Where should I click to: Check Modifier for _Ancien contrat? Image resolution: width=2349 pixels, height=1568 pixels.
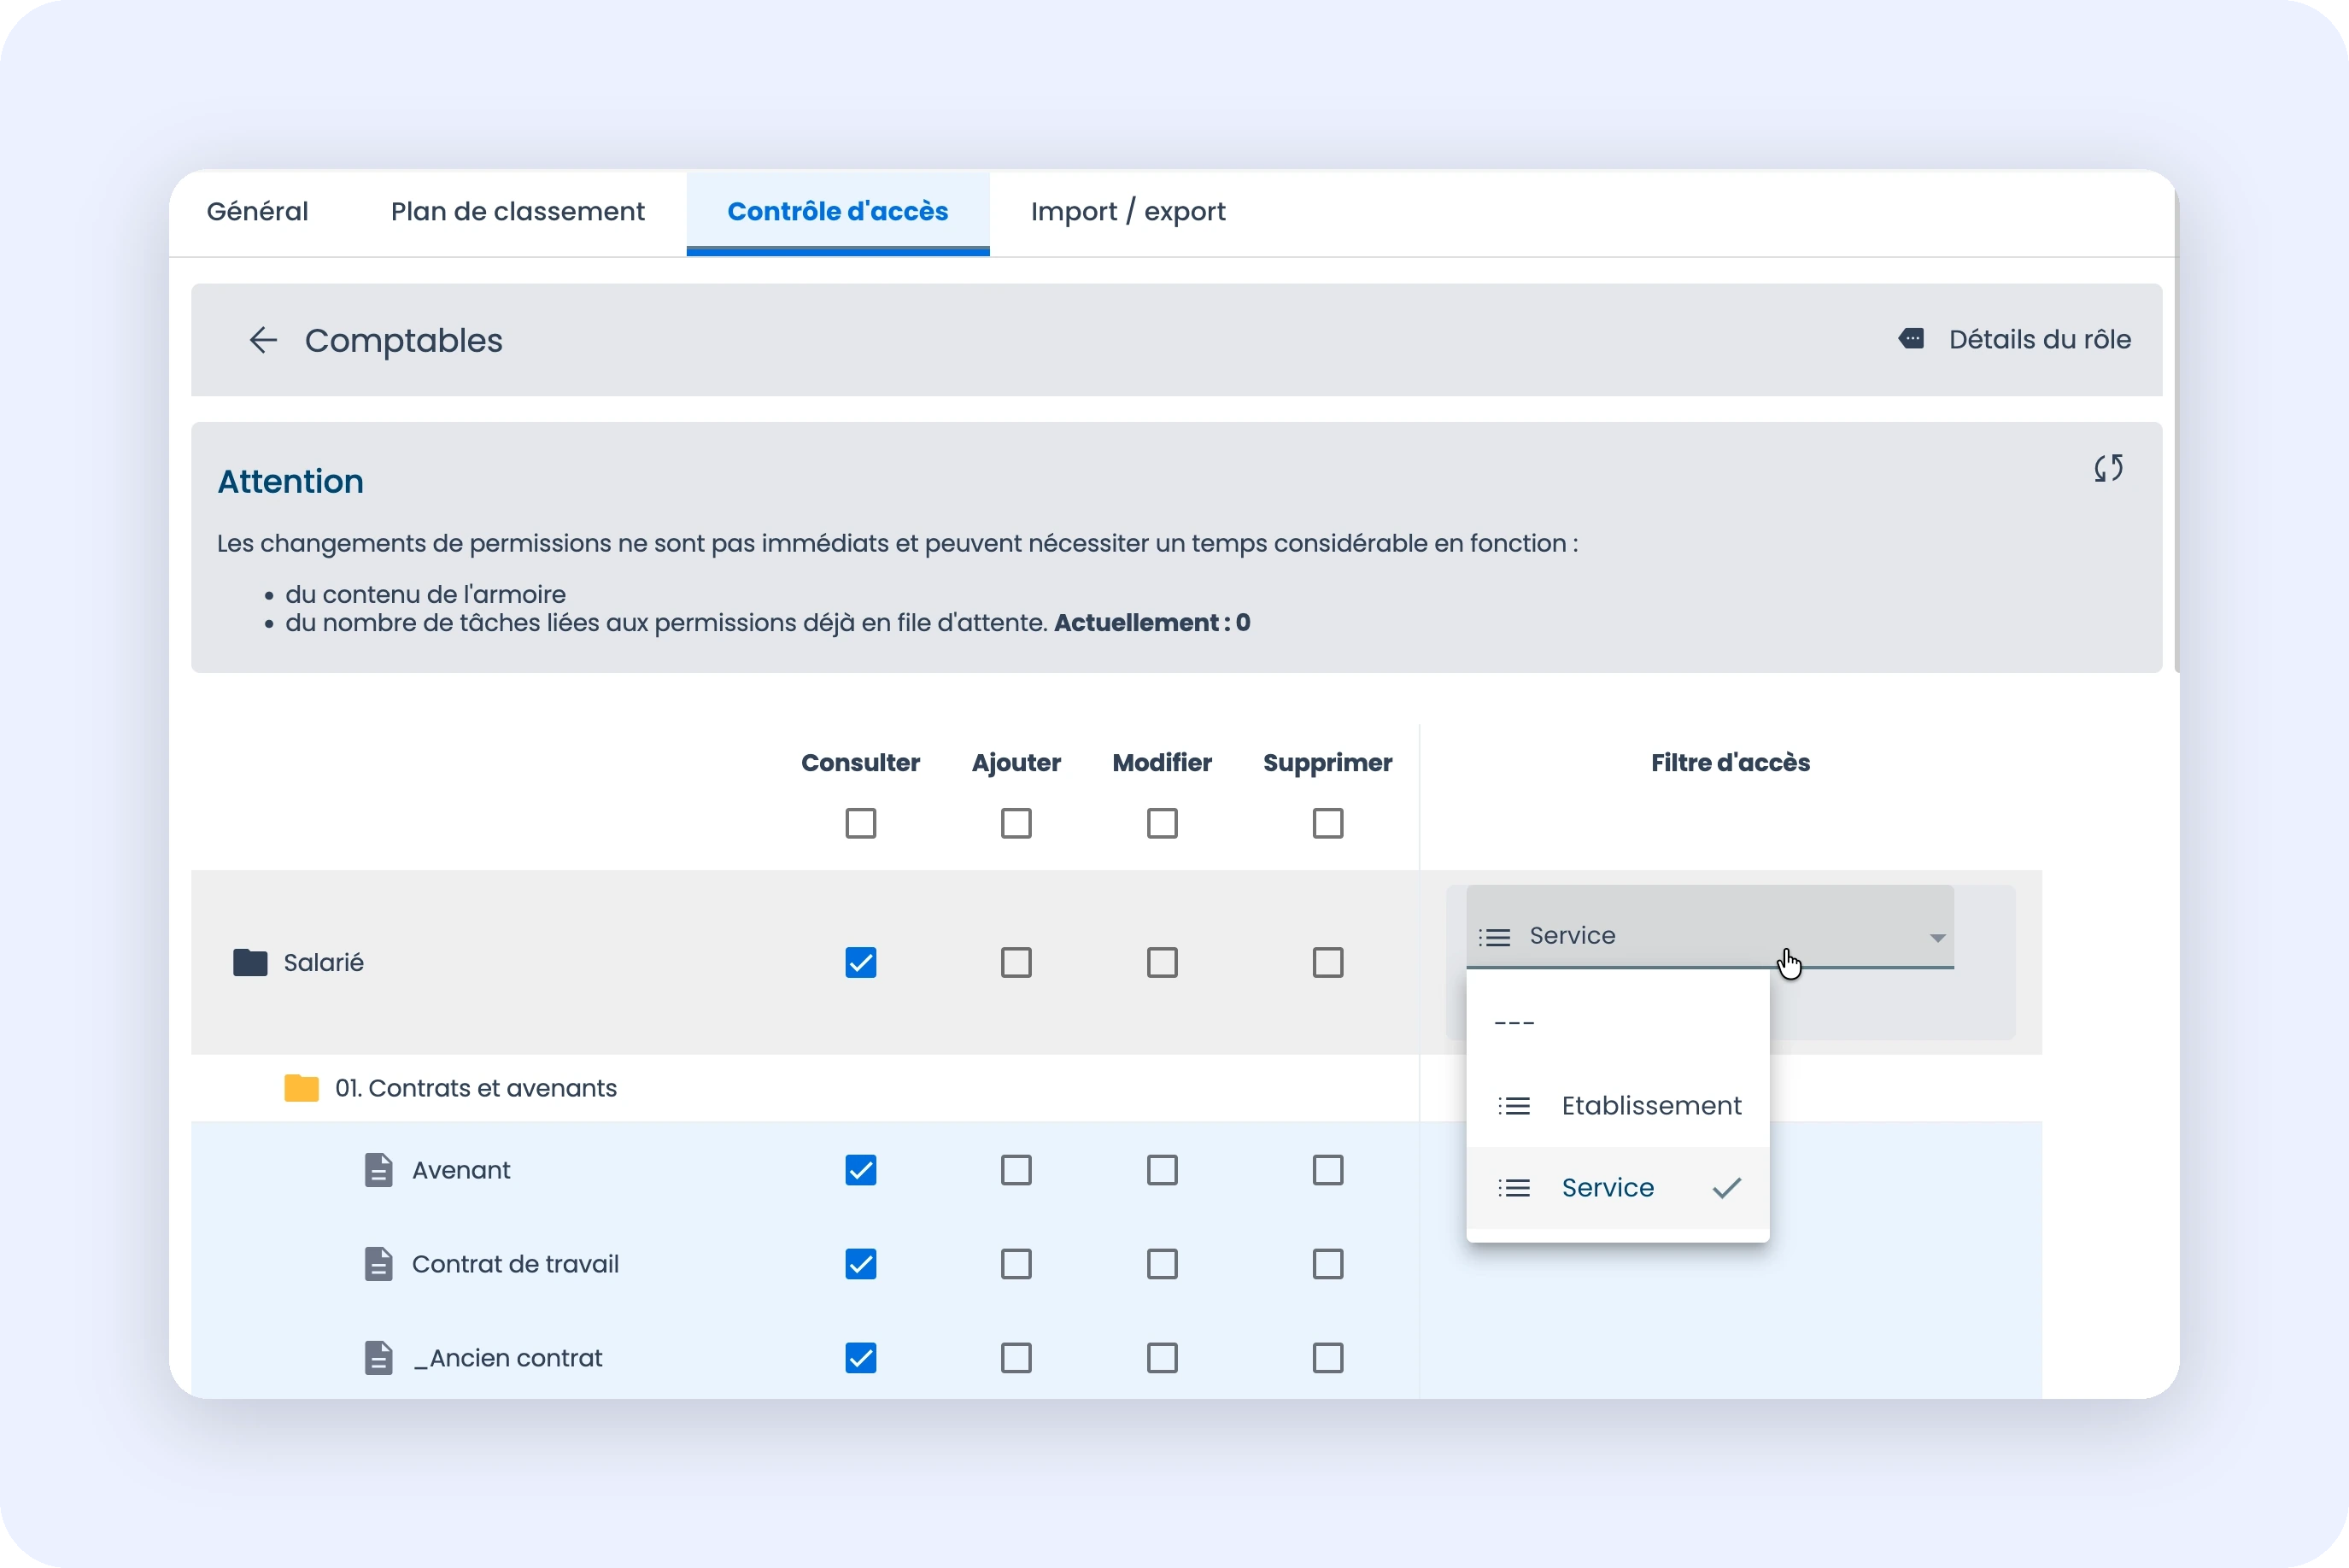pyautogui.click(x=1162, y=1358)
